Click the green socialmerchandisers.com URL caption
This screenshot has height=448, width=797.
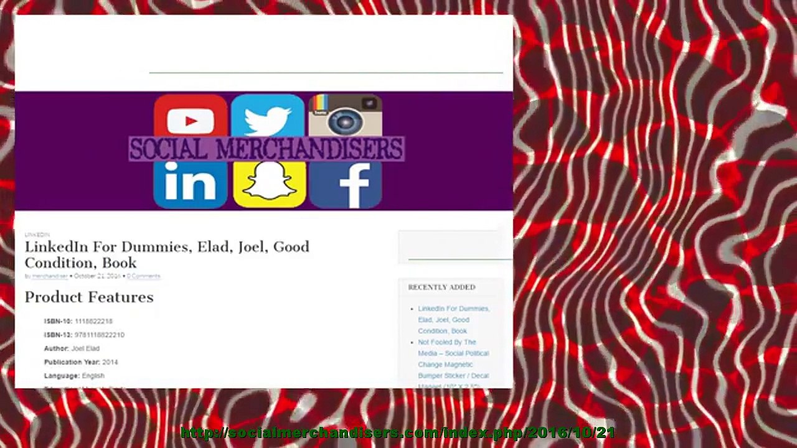click(x=397, y=433)
